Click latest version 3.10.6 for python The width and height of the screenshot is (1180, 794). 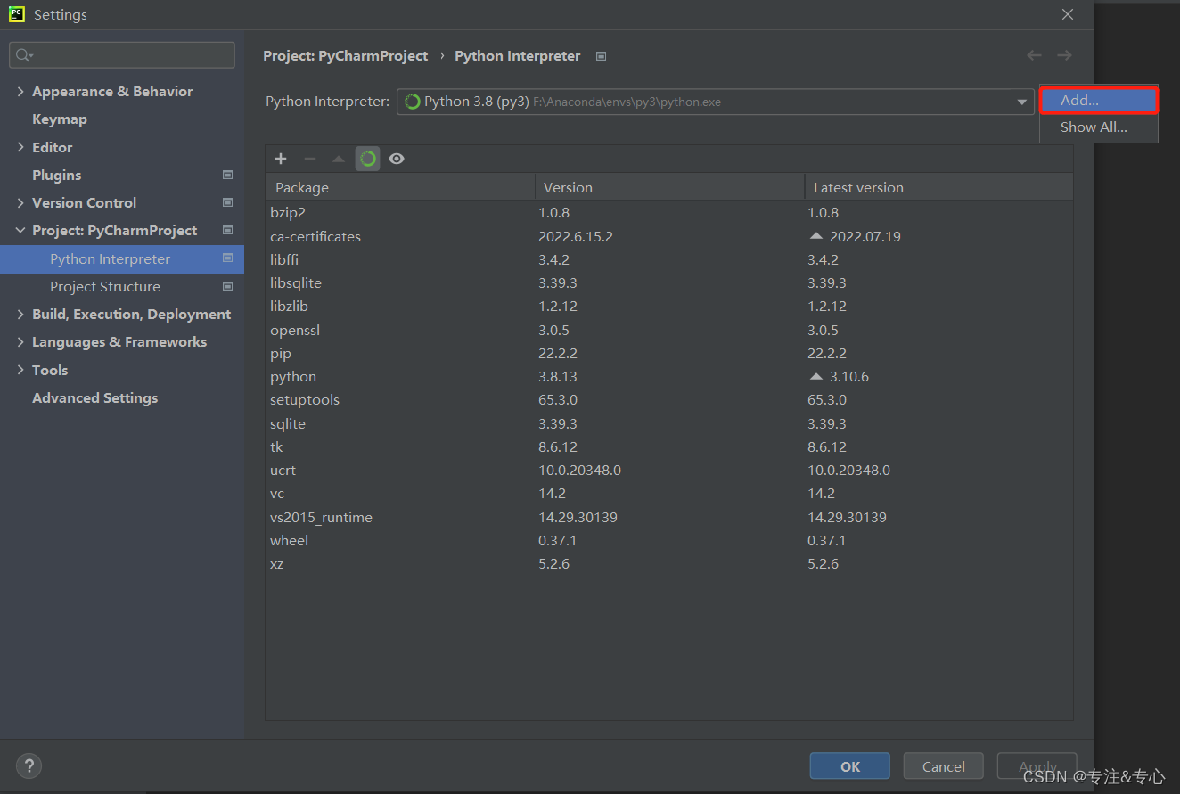point(848,376)
